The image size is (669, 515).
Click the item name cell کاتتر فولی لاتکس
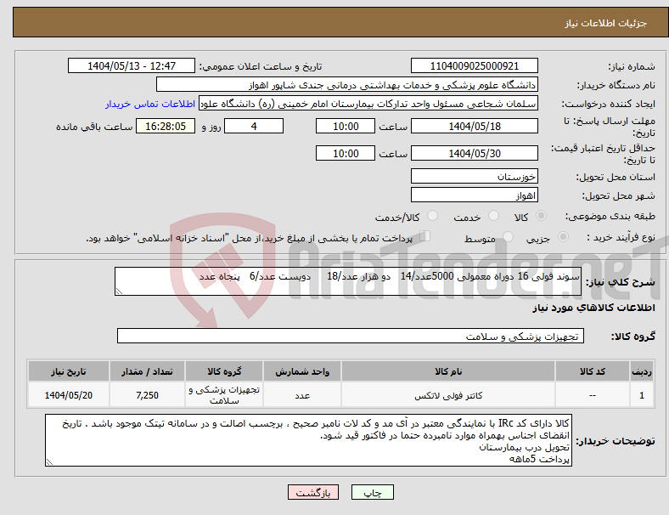click(x=448, y=395)
